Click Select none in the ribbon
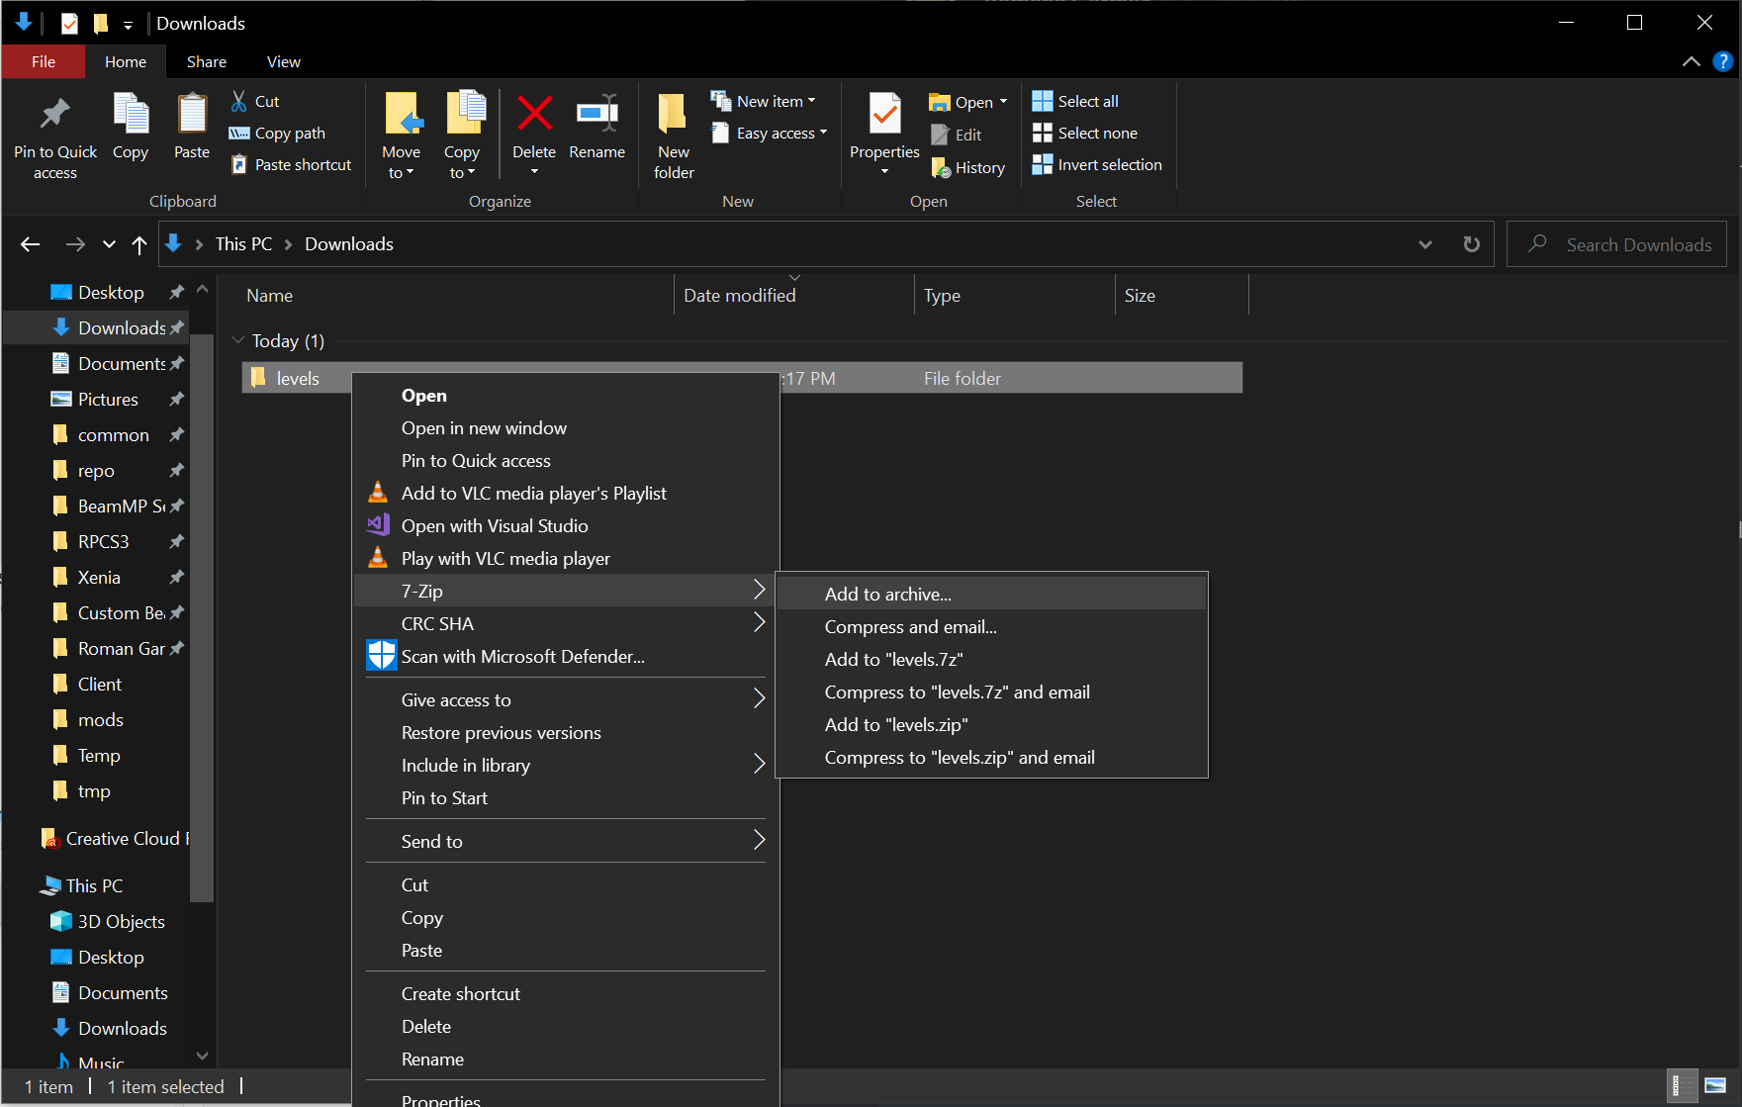This screenshot has width=1742, height=1107. (x=1084, y=133)
